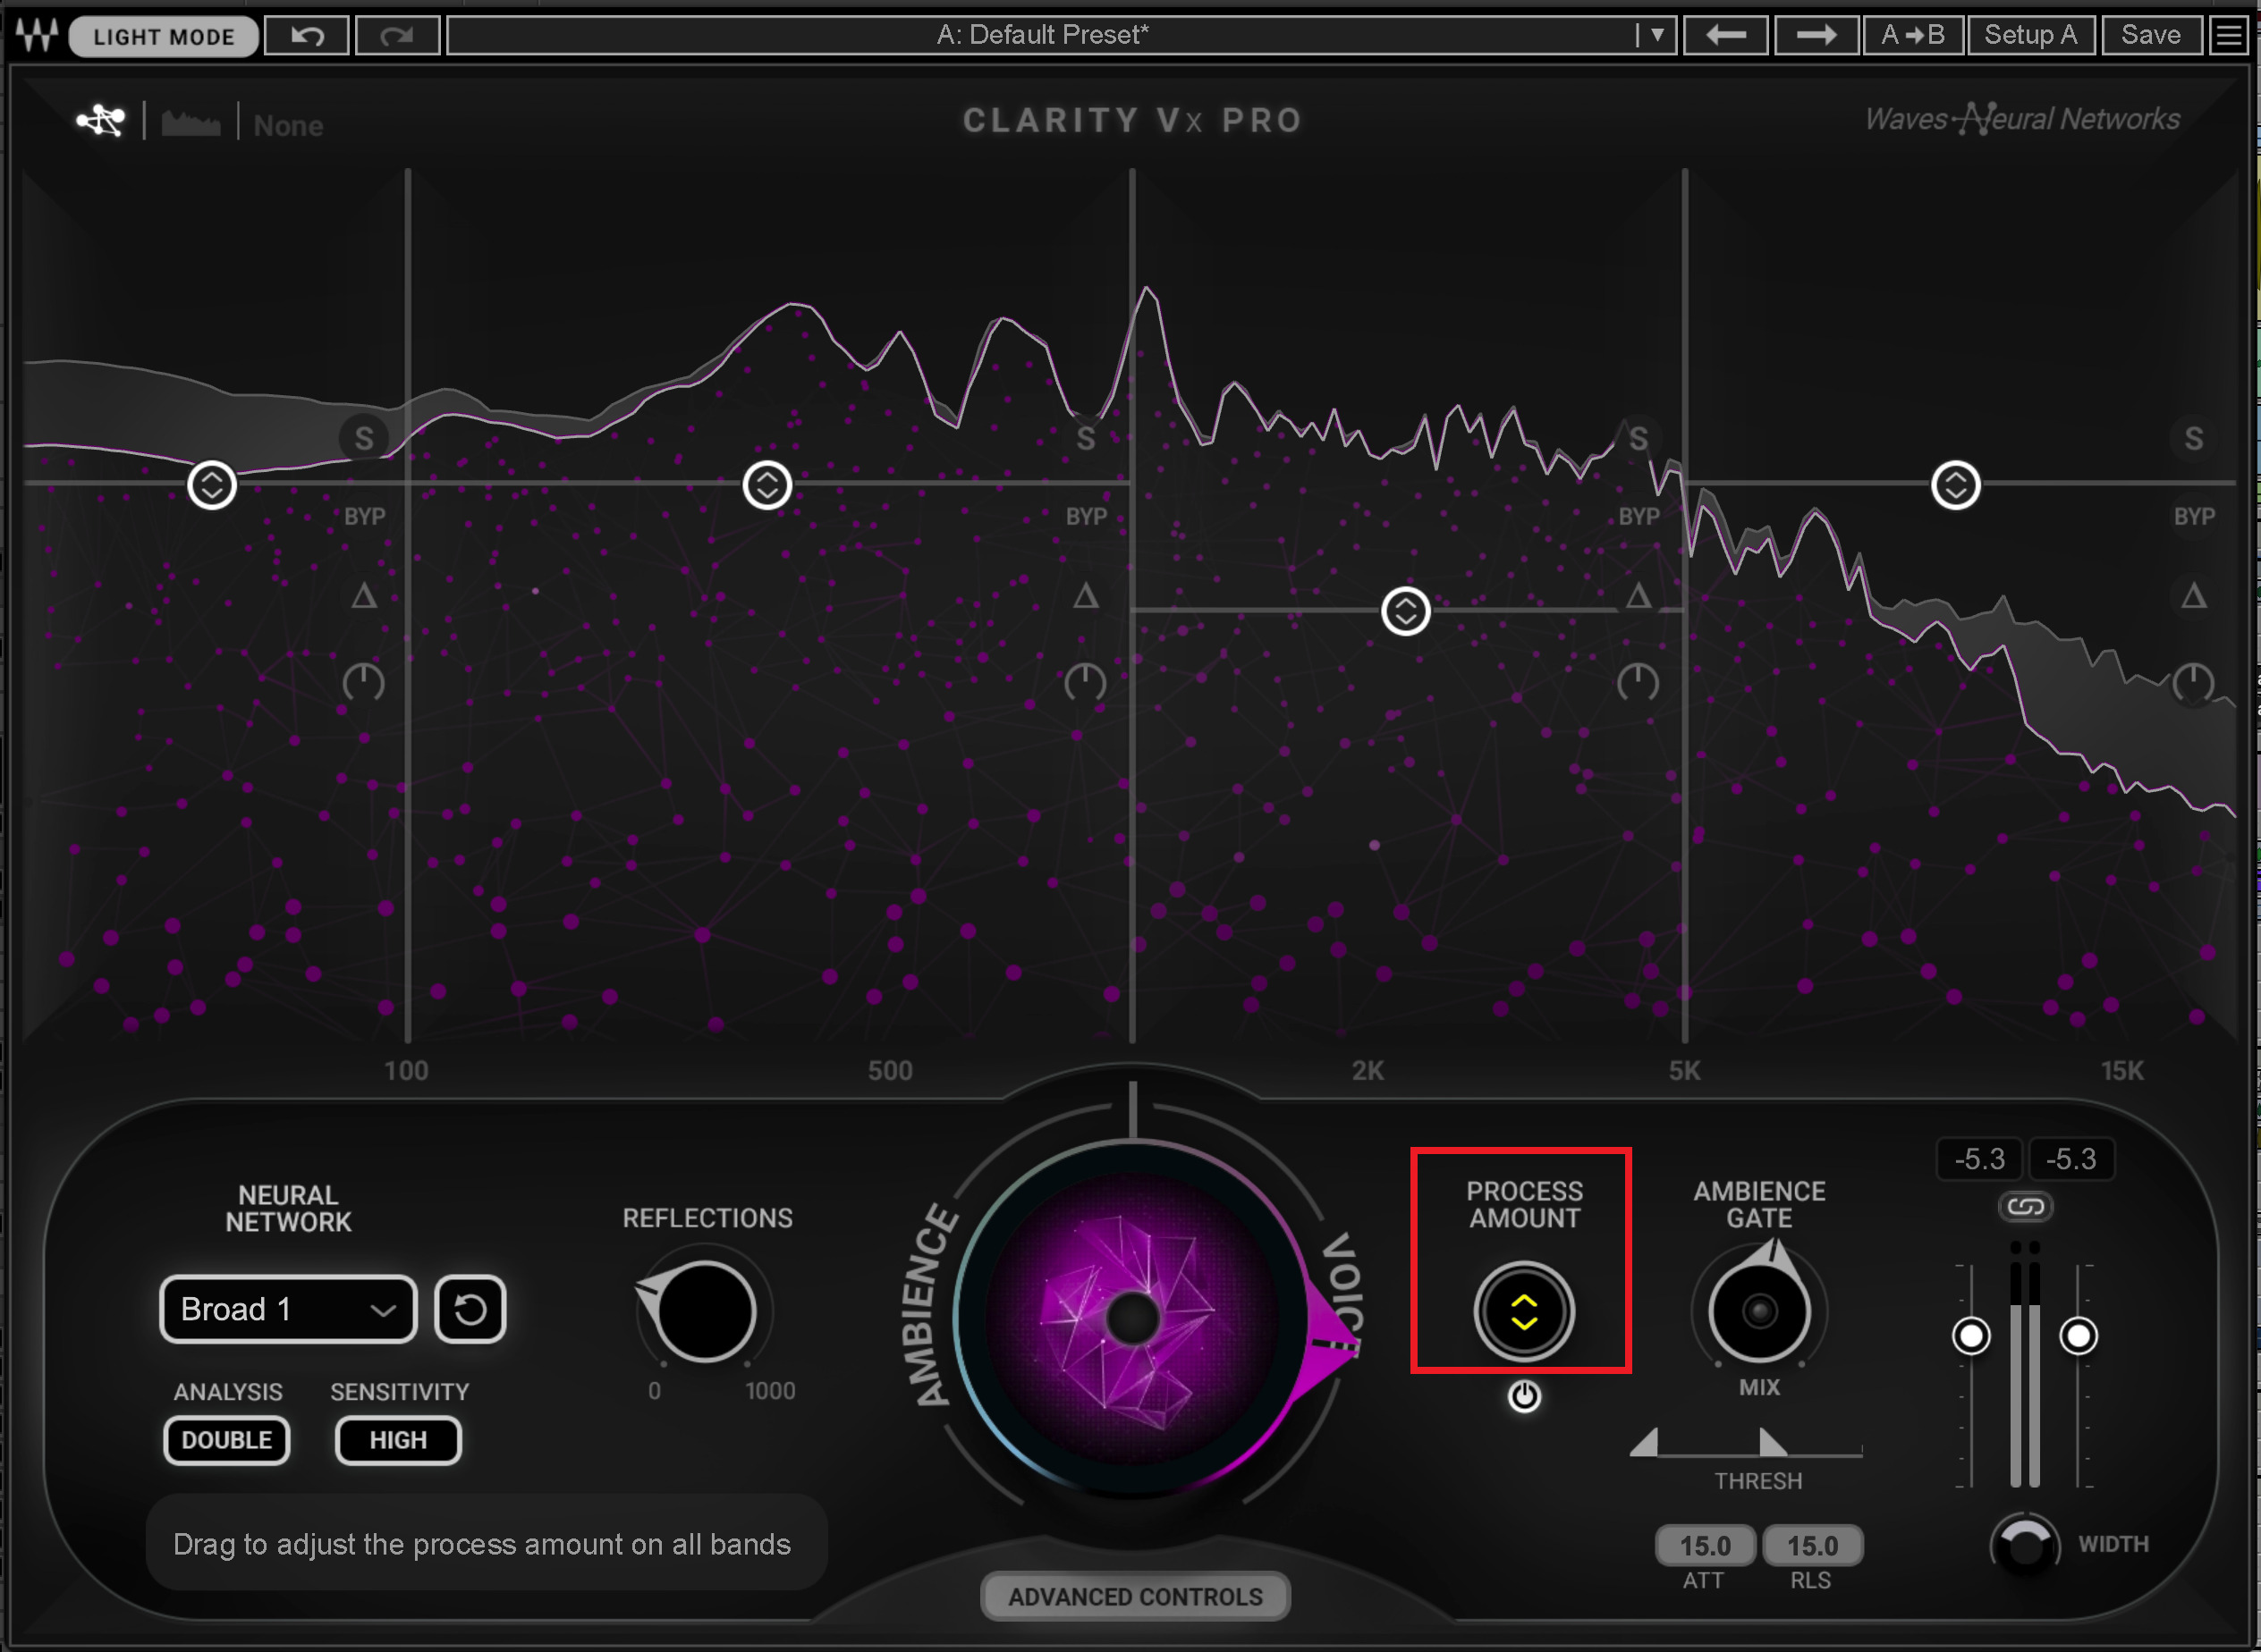Viewport: 2261px width, 1652px height.
Task: Undo the last parameter change
Action: click(307, 36)
